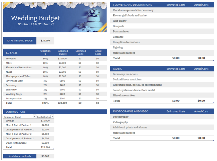
Task: Select Reception band, deejay, or entertainment row
Action: pos(162,85)
